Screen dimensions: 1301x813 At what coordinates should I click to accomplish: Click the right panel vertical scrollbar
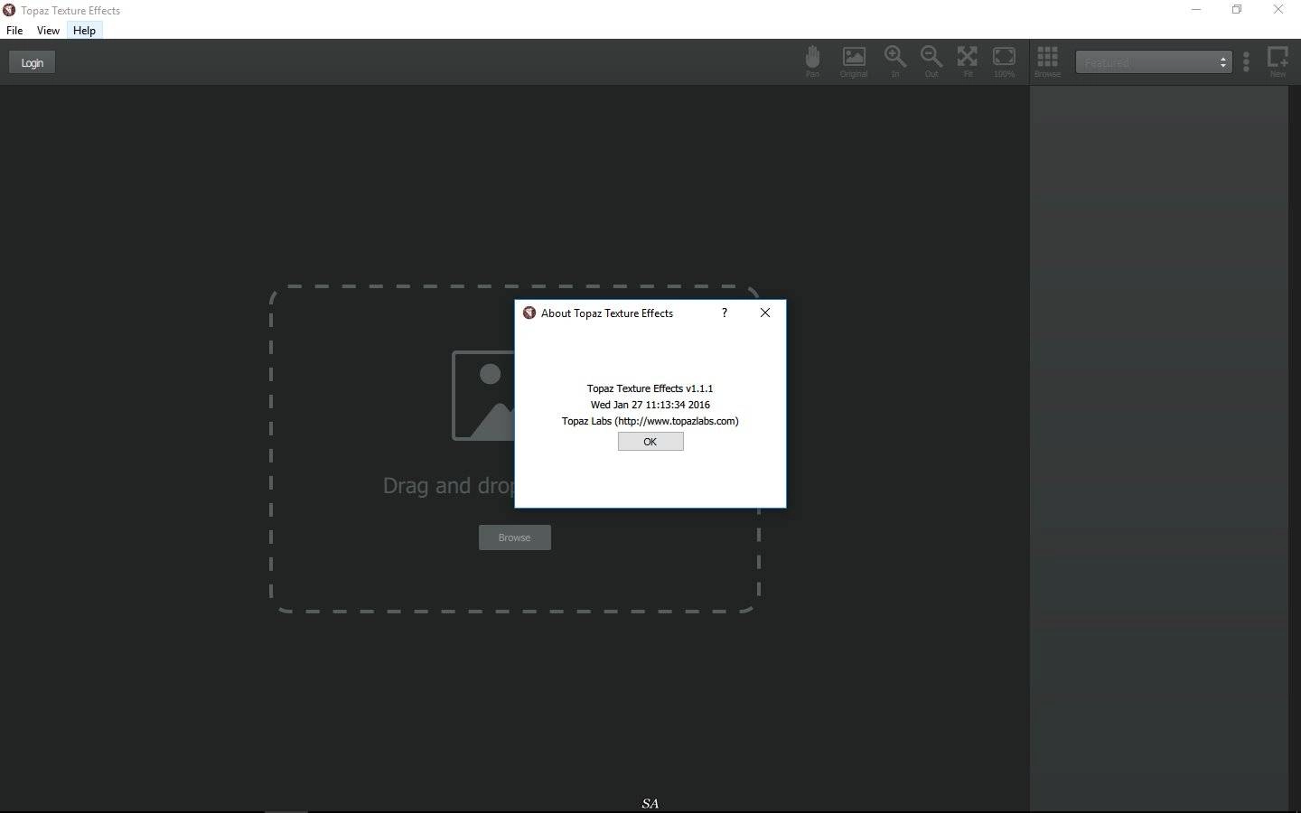pos(1294,449)
